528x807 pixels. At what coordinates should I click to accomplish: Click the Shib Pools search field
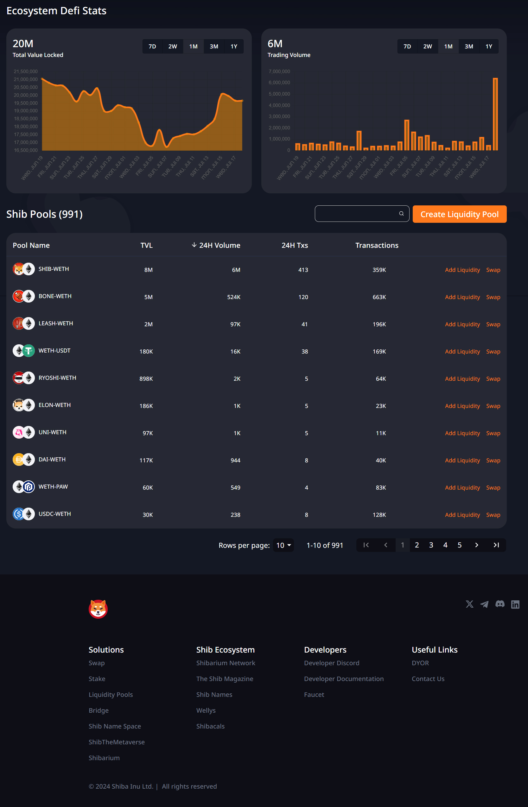362,214
